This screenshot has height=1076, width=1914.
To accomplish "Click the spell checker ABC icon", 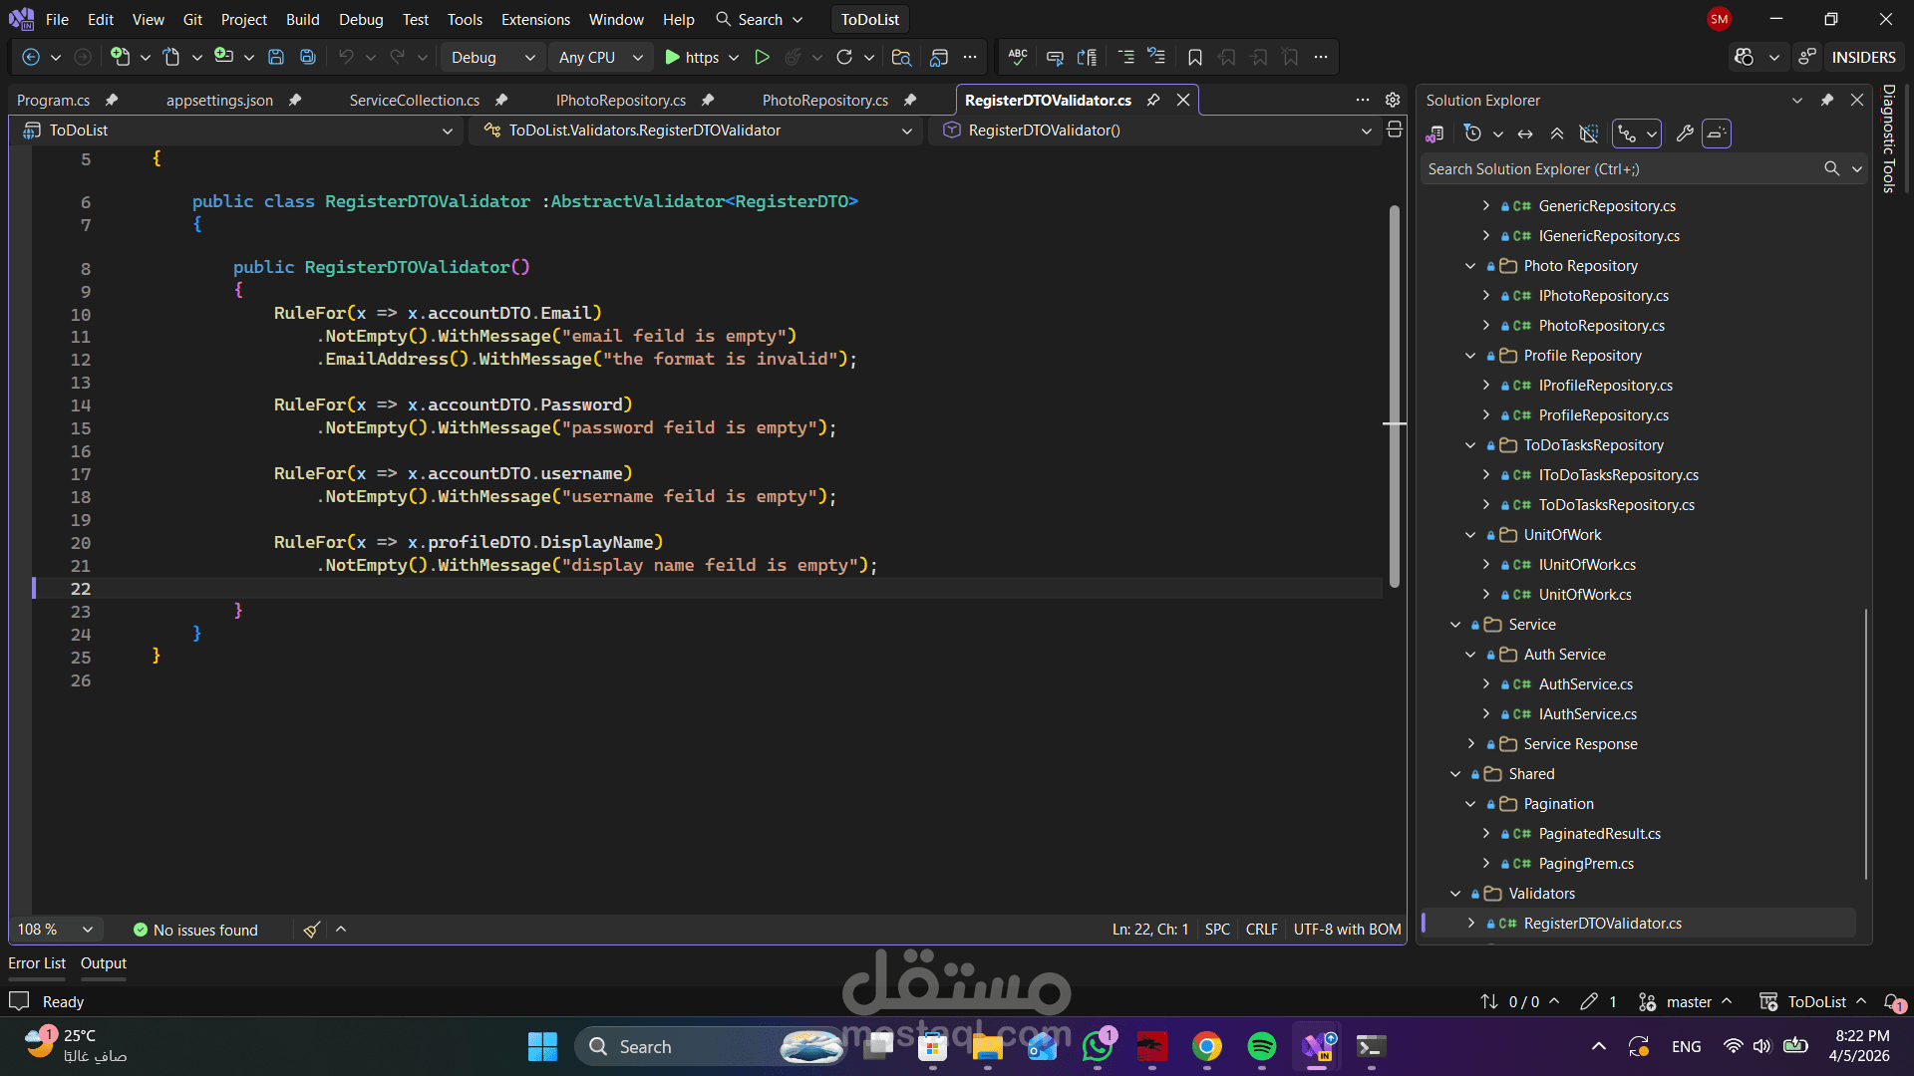I will click(1018, 58).
